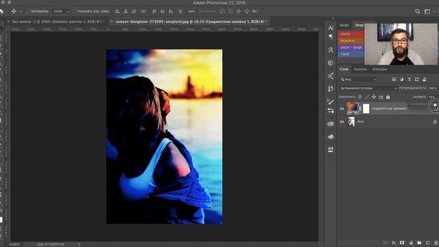Open the Glyphs panel icon
This screenshot has height=247, width=439.
click(x=331, y=50)
